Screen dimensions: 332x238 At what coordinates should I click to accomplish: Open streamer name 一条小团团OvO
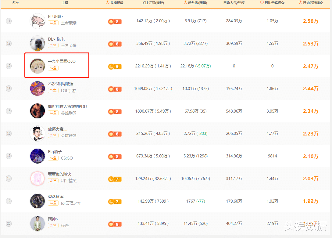(62, 61)
